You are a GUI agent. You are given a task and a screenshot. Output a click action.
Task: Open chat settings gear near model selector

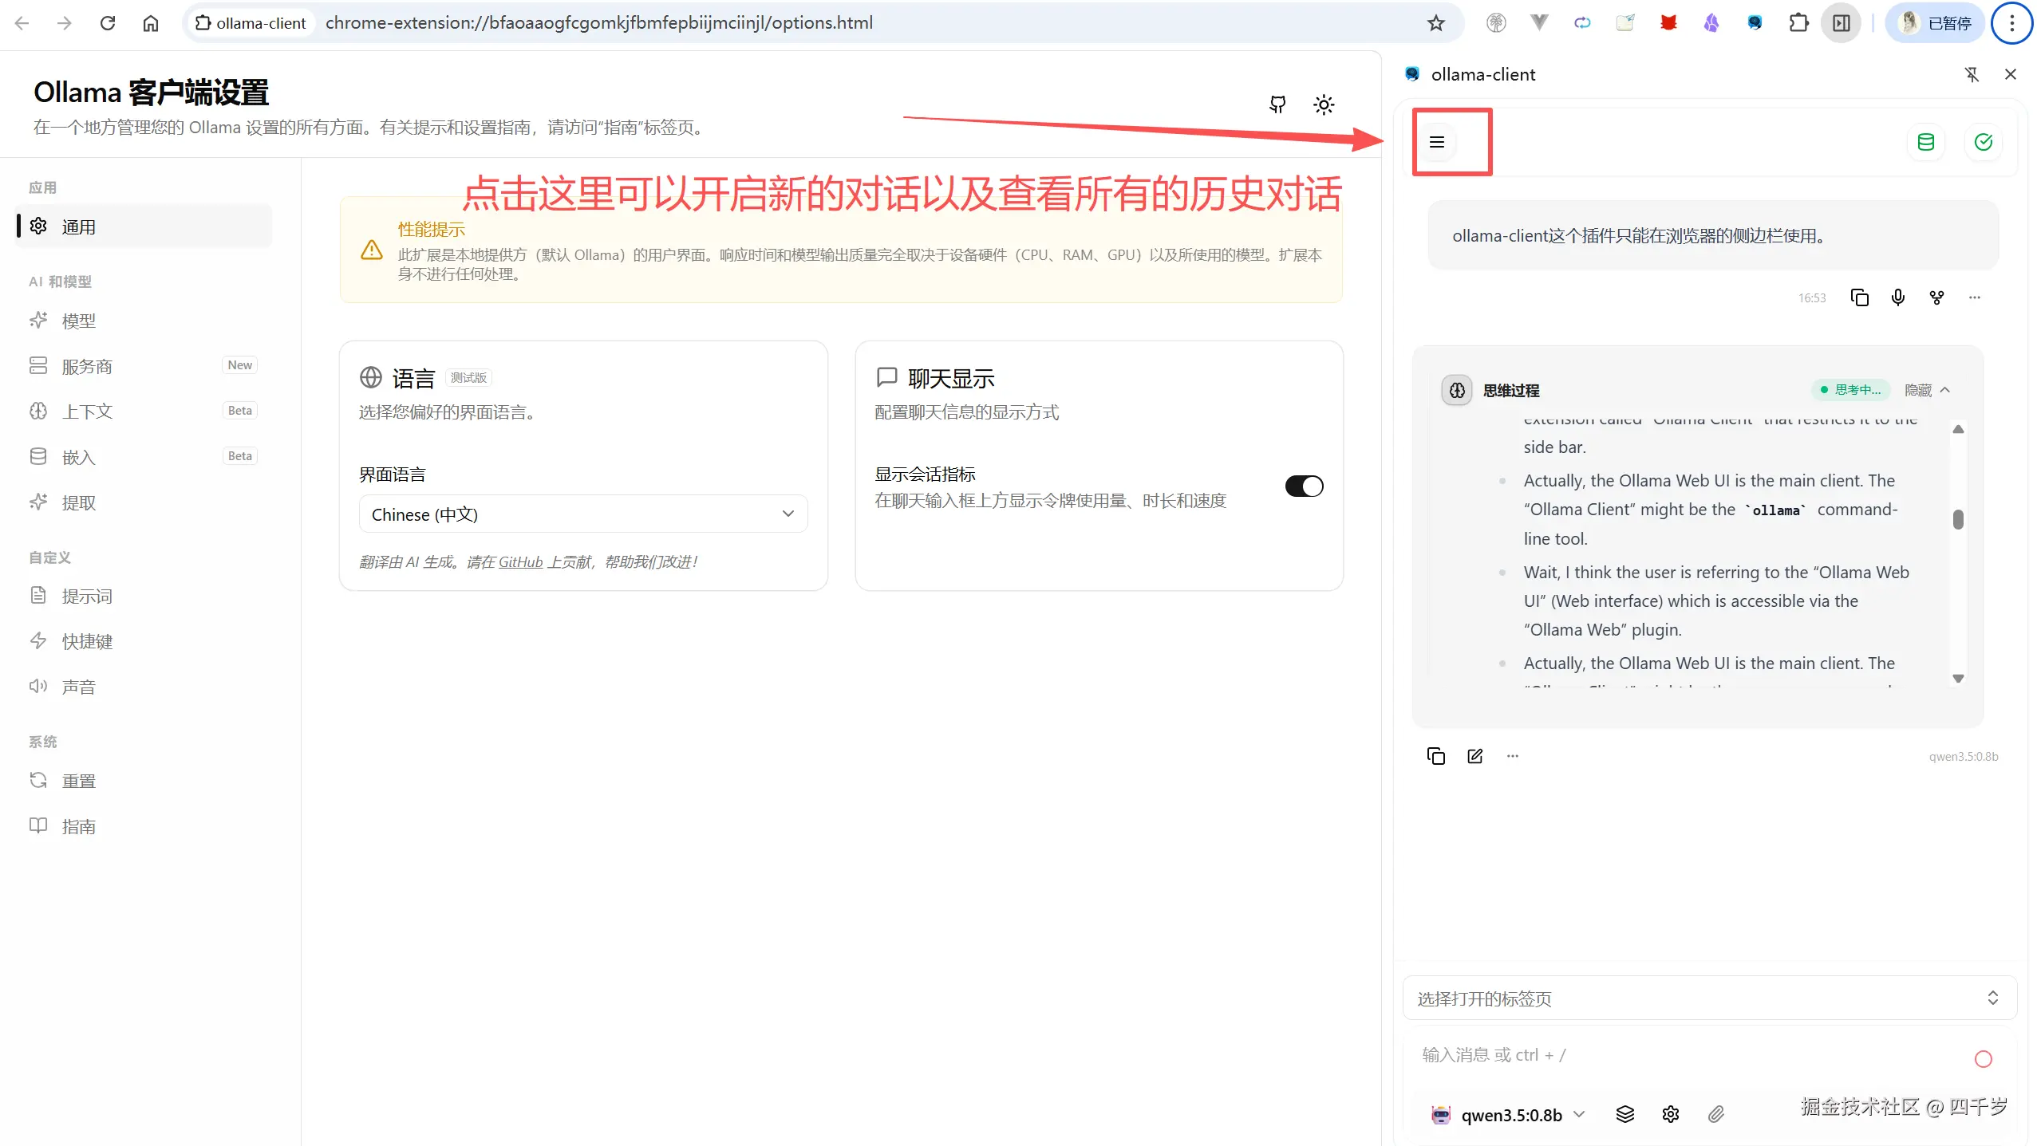[1670, 1114]
